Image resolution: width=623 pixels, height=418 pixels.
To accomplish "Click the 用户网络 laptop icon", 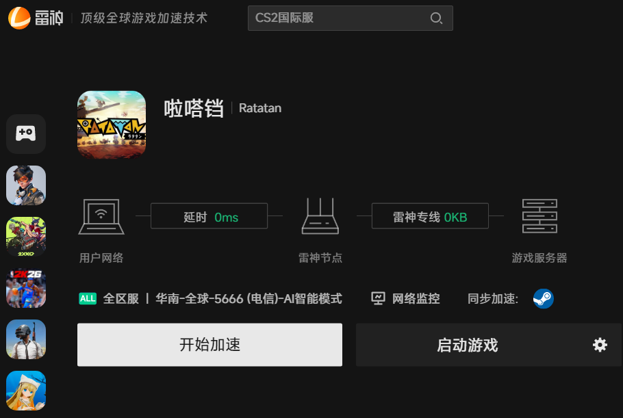I will pos(101,216).
